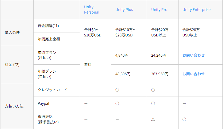Click お問い合わせ in the monthly payment row

point(193,55)
